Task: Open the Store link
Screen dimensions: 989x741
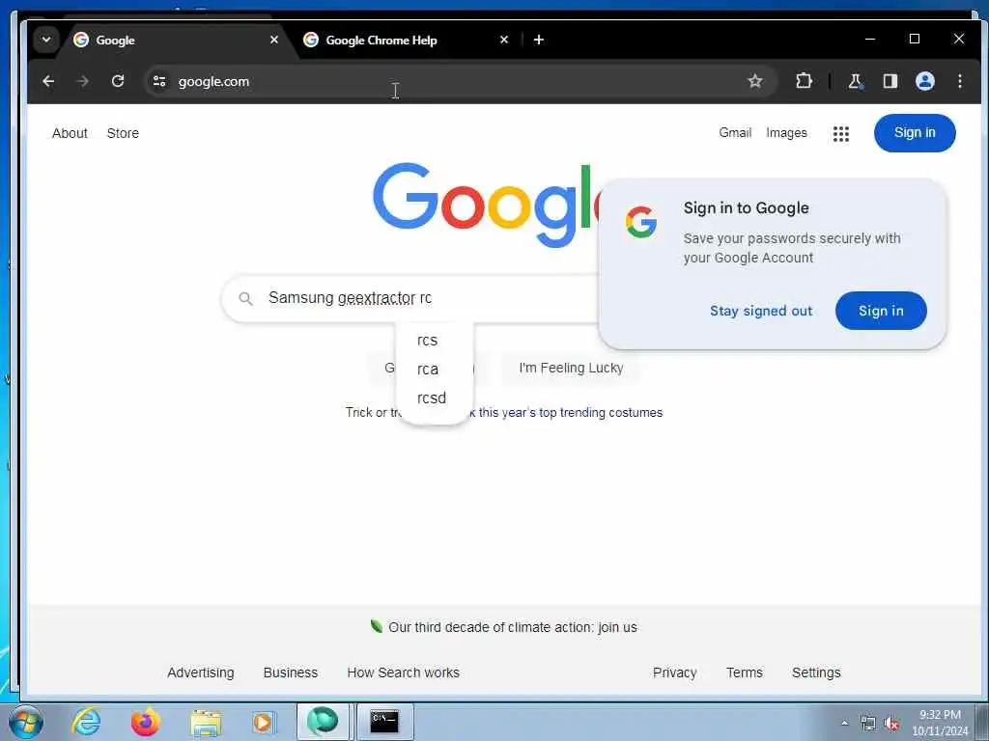Action: [123, 133]
